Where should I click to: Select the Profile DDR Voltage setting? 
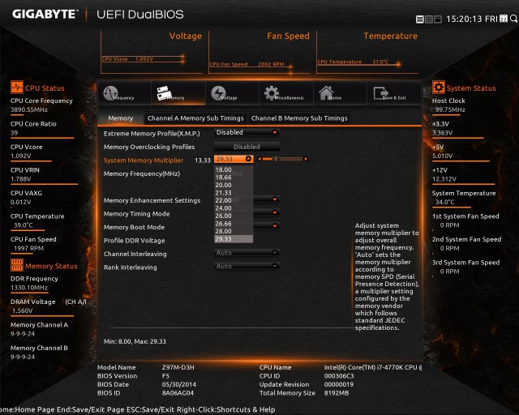pos(134,241)
